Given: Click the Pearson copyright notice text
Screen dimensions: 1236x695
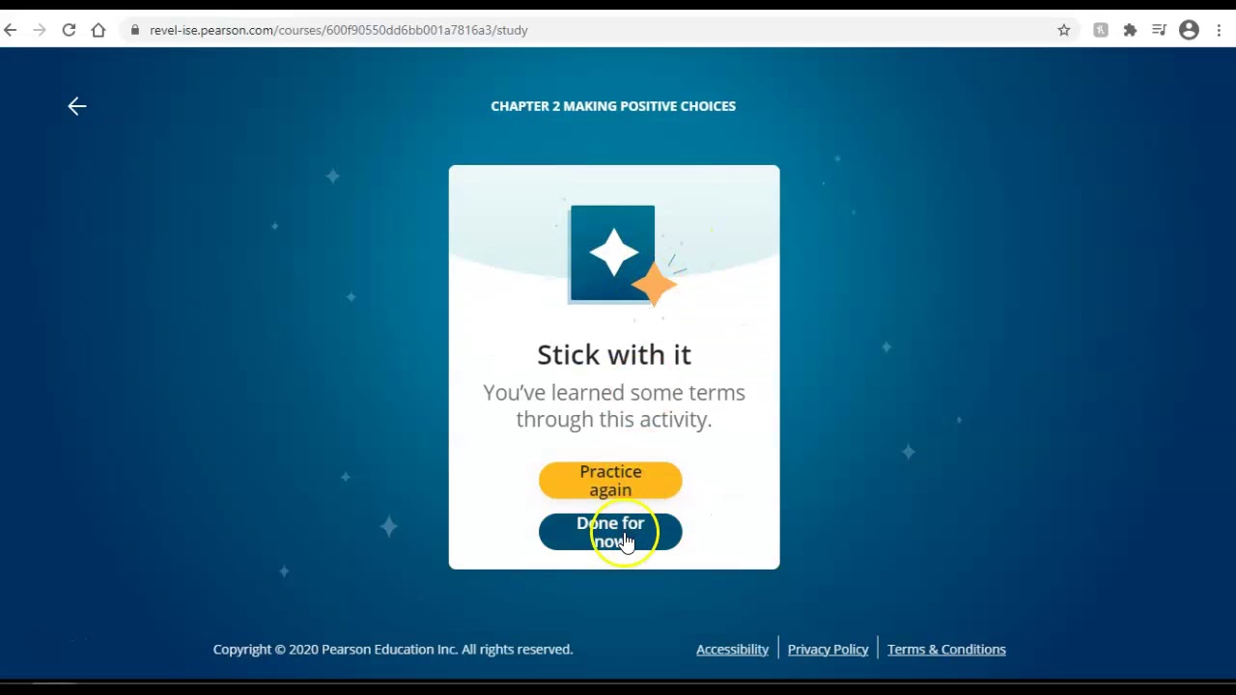Looking at the screenshot, I should [x=393, y=650].
